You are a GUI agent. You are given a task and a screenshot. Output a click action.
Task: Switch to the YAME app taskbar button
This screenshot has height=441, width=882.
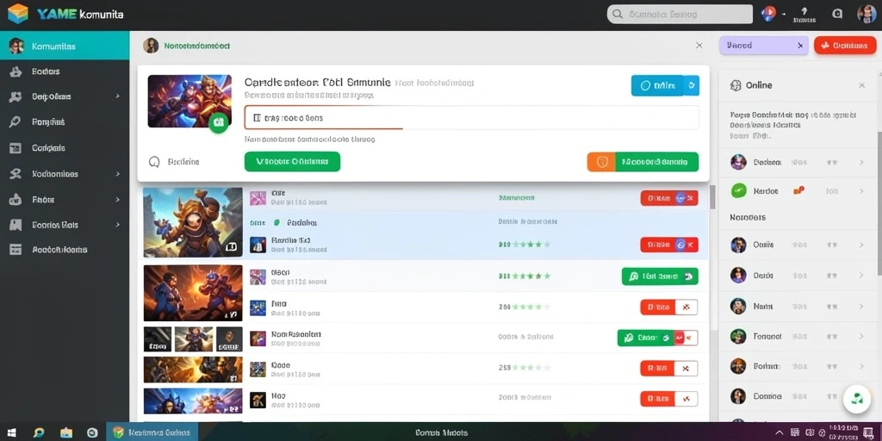click(152, 432)
